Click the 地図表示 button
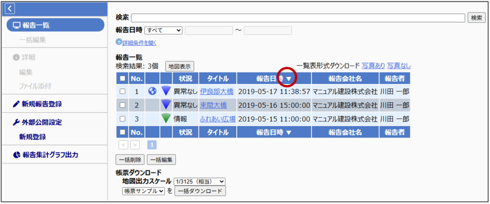The width and height of the screenshot is (490, 204). pyautogui.click(x=180, y=66)
